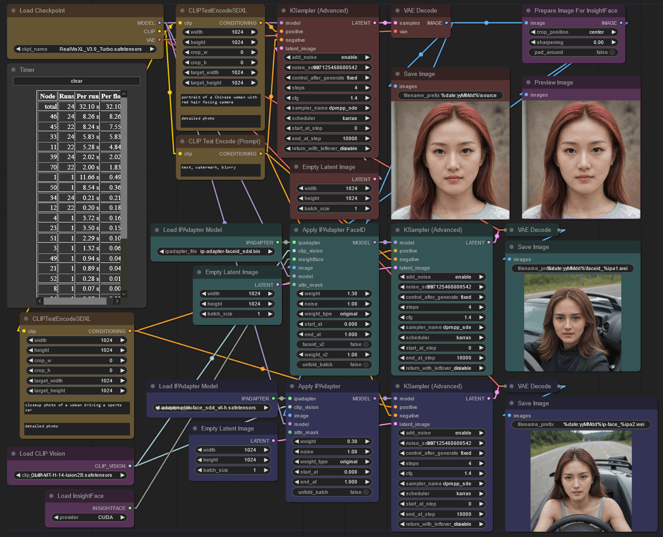
Task: Collapse the Load InsightFace node title dot
Action: [51, 496]
